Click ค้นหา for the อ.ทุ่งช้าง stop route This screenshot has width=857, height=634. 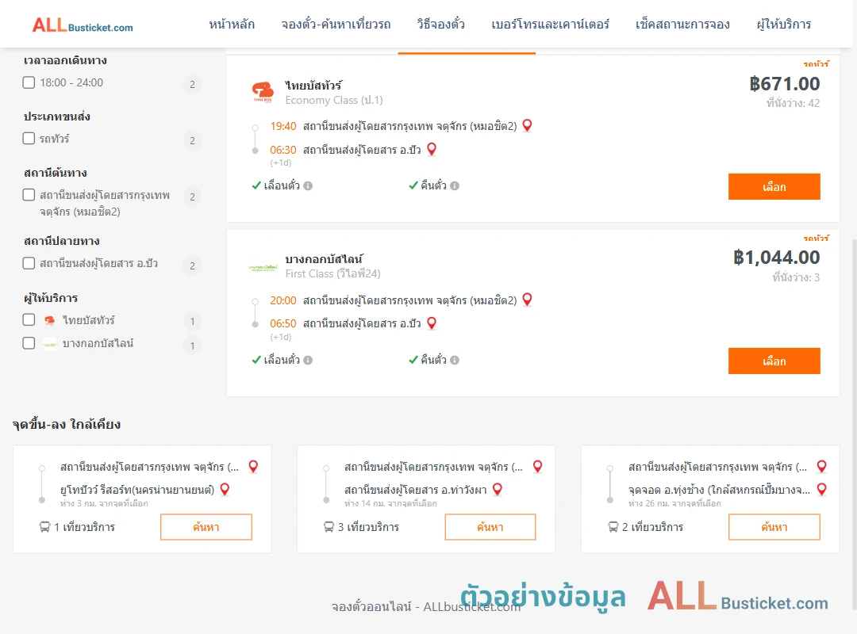[774, 527]
